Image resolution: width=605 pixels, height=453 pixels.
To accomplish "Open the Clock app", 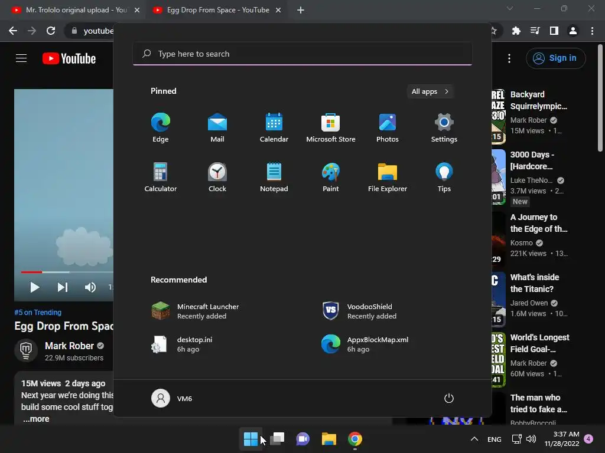I will coord(217,177).
